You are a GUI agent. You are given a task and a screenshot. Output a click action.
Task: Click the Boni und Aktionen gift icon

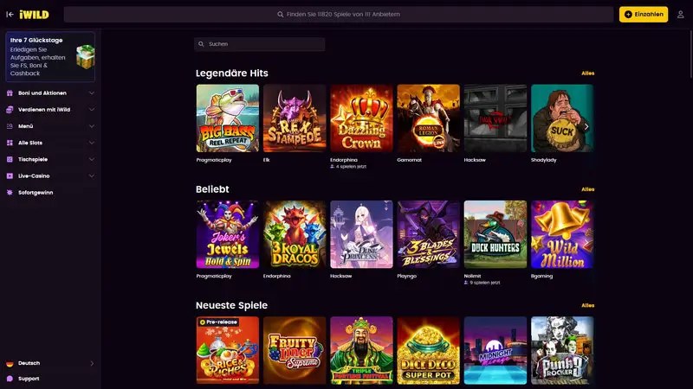pos(10,93)
